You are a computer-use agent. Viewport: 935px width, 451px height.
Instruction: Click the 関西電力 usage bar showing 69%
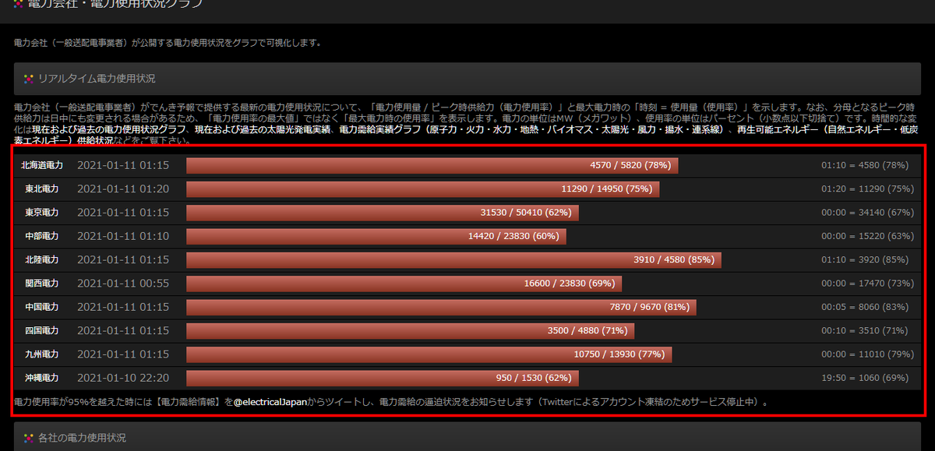click(x=404, y=284)
